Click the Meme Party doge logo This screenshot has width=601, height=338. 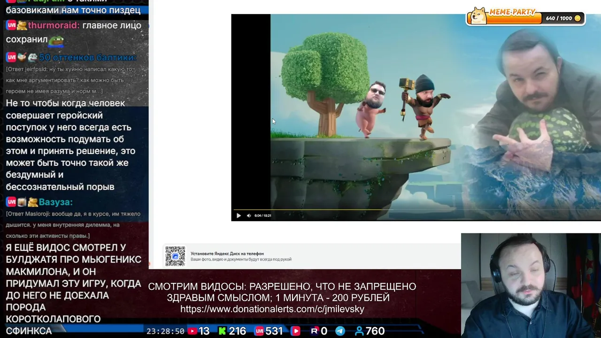click(479, 15)
